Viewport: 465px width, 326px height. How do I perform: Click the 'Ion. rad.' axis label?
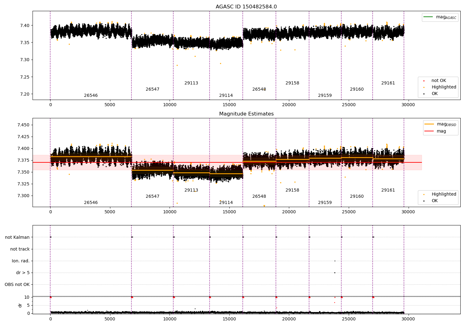click(x=21, y=261)
